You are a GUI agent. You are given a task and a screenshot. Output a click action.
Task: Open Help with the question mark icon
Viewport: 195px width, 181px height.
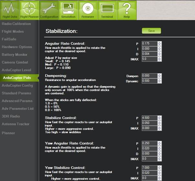coord(126,10)
